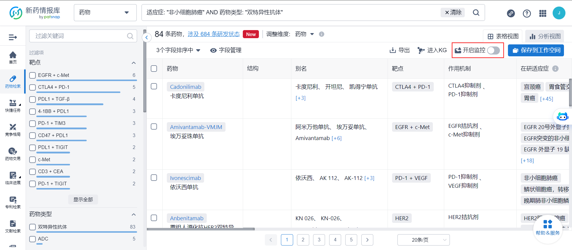
Task: Open the help question mark icon
Action: coord(527,13)
